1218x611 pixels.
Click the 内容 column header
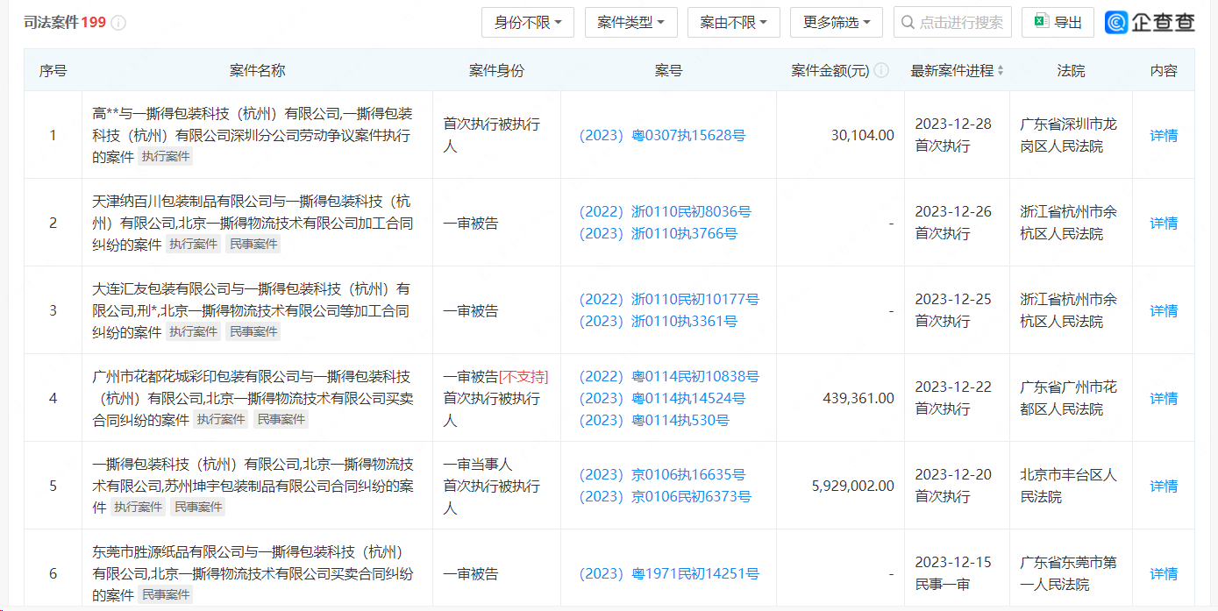point(1164,70)
